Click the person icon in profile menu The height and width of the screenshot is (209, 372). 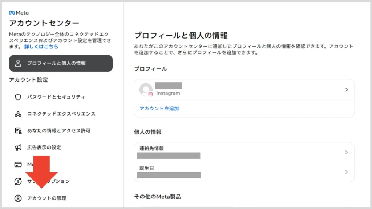coord(18,63)
